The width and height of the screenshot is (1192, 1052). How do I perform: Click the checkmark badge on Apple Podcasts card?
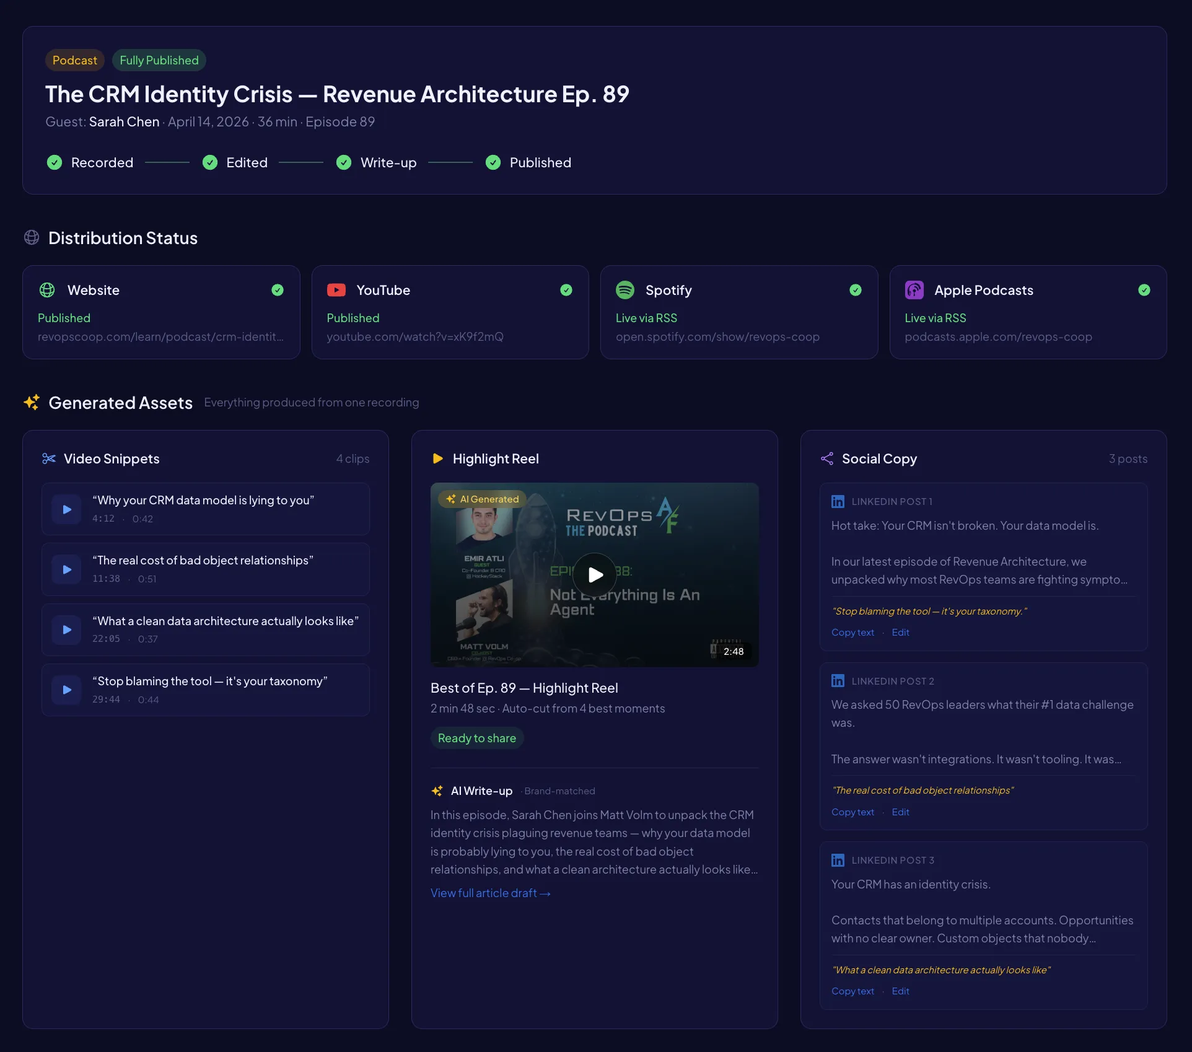(x=1145, y=290)
